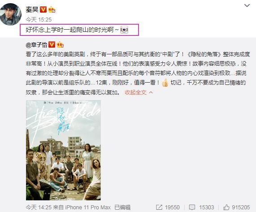Viewport: 256px width, 212px height.
Task: Collapse full text with 收起全文
Action: [135, 93]
